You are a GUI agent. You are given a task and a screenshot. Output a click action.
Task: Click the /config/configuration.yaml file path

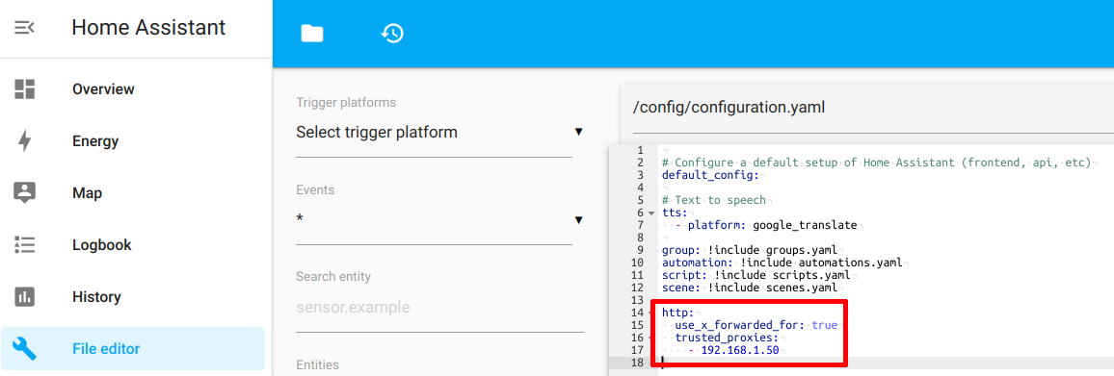click(729, 108)
